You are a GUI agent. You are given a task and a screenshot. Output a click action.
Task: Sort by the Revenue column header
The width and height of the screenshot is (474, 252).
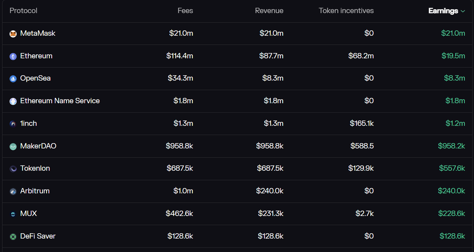coord(269,11)
